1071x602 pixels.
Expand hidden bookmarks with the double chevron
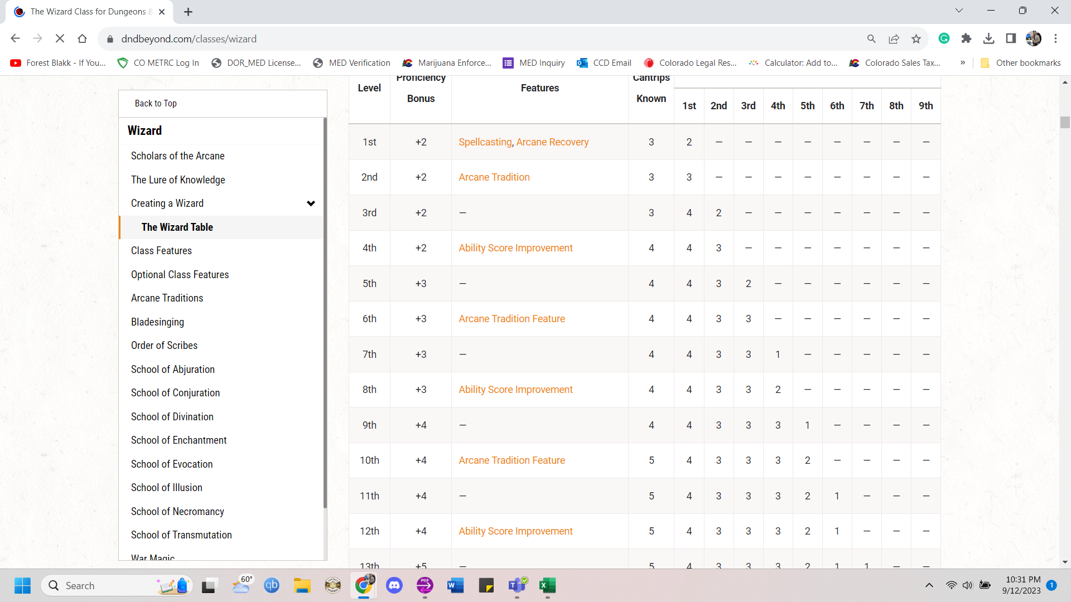[963, 63]
